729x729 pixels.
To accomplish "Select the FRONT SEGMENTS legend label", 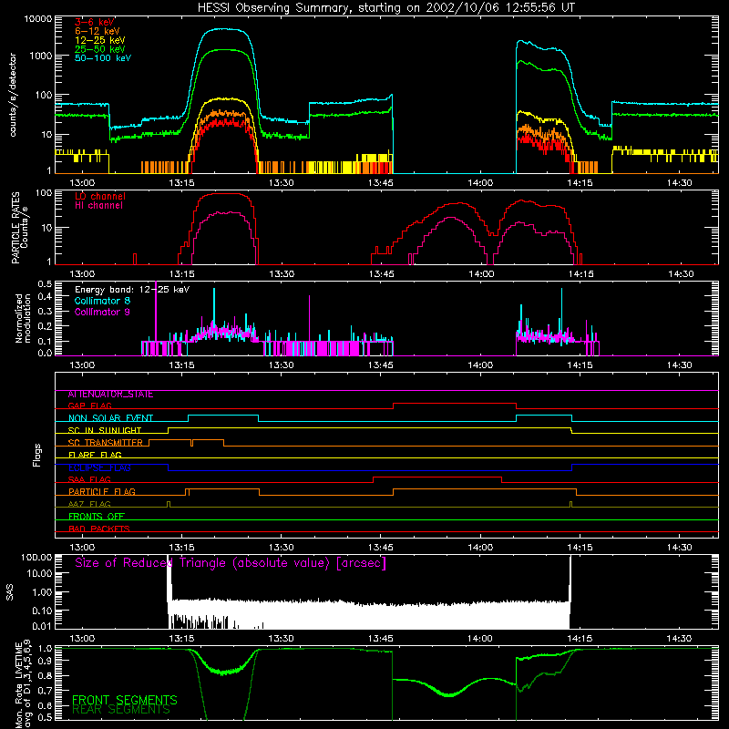I will pyautogui.click(x=125, y=700).
